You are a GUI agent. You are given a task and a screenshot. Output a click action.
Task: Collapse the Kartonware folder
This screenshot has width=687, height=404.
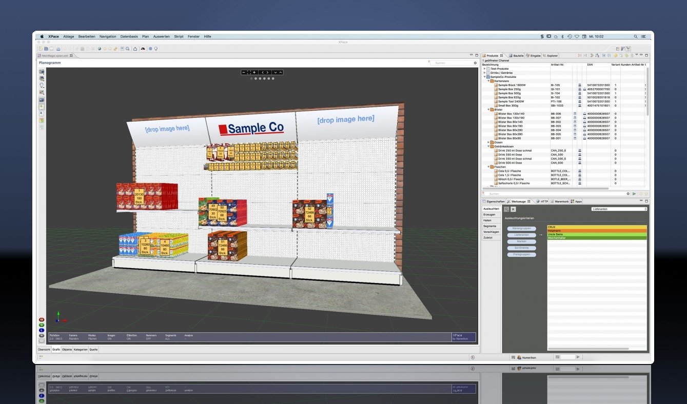pos(488,81)
